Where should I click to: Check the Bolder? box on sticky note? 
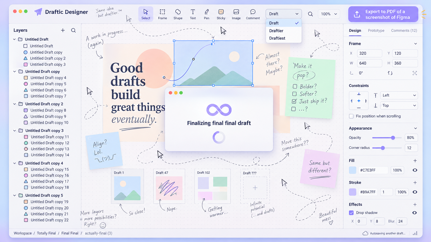(x=295, y=86)
